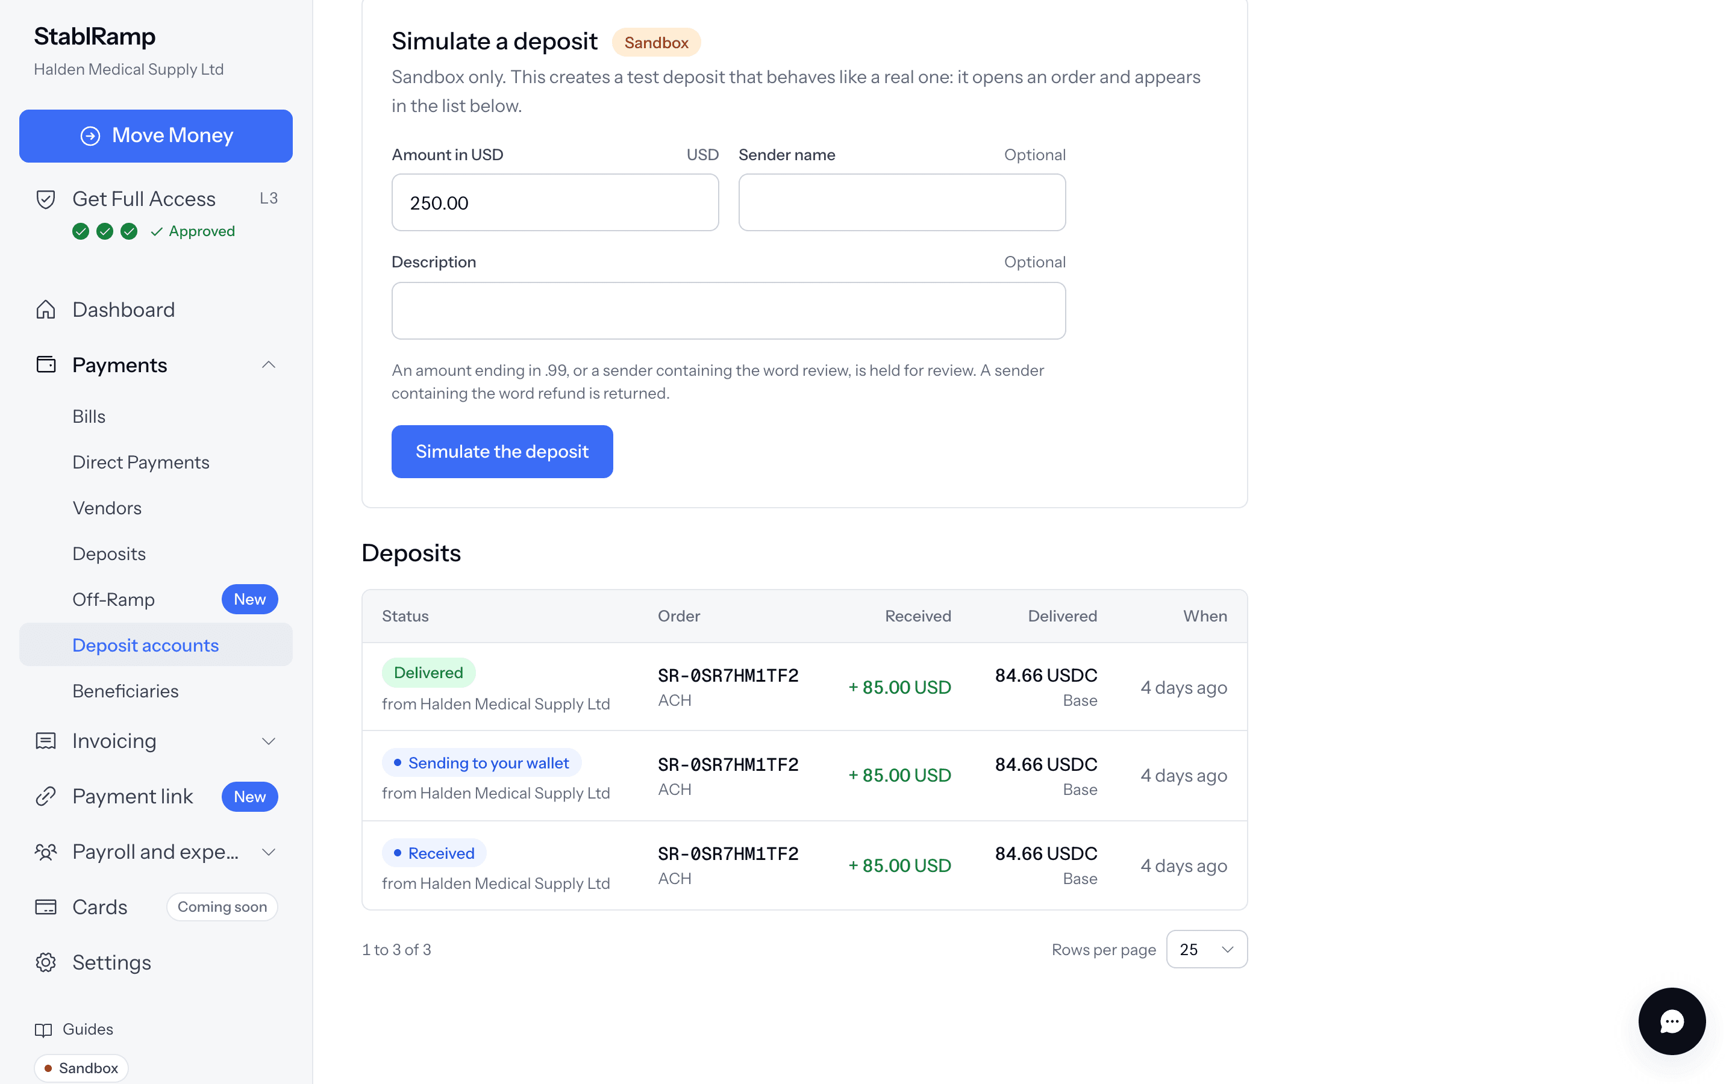Click the Delivered column header
Screen dimensions: 1735x1084
pos(1062,616)
